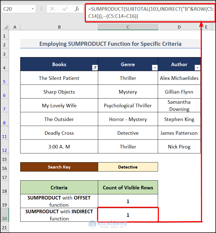Click the title cell Employing SUMPRODUCT Function

click(x=110, y=44)
